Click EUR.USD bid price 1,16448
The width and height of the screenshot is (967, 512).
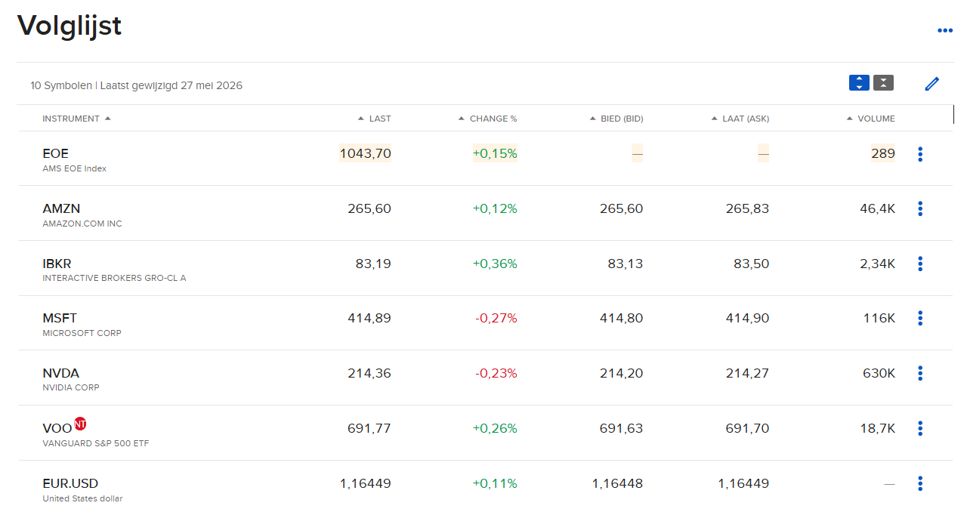tap(618, 483)
